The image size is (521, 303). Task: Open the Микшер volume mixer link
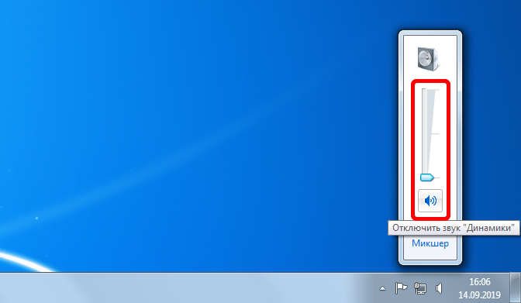coord(430,243)
